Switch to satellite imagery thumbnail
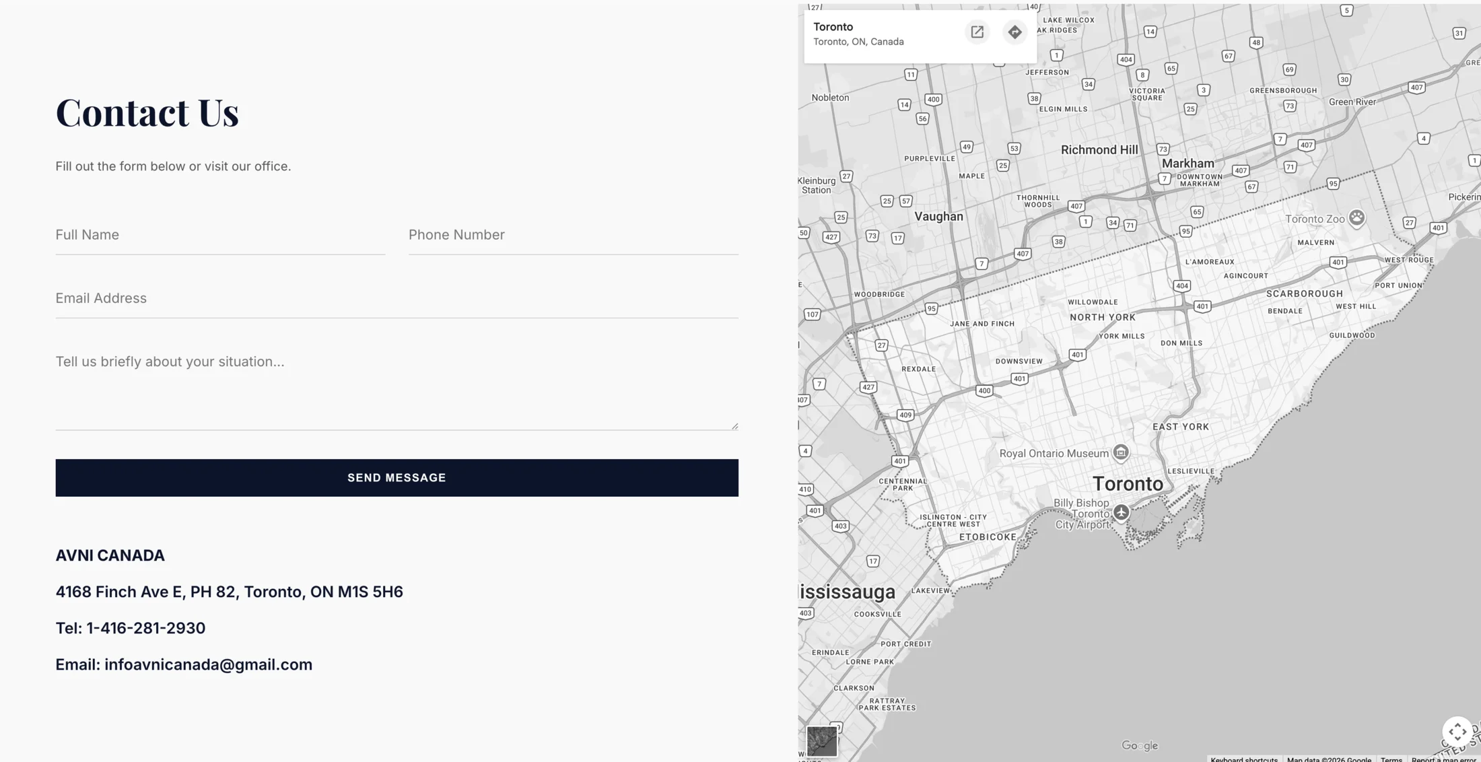Viewport: 1481px width, 762px height. (822, 741)
